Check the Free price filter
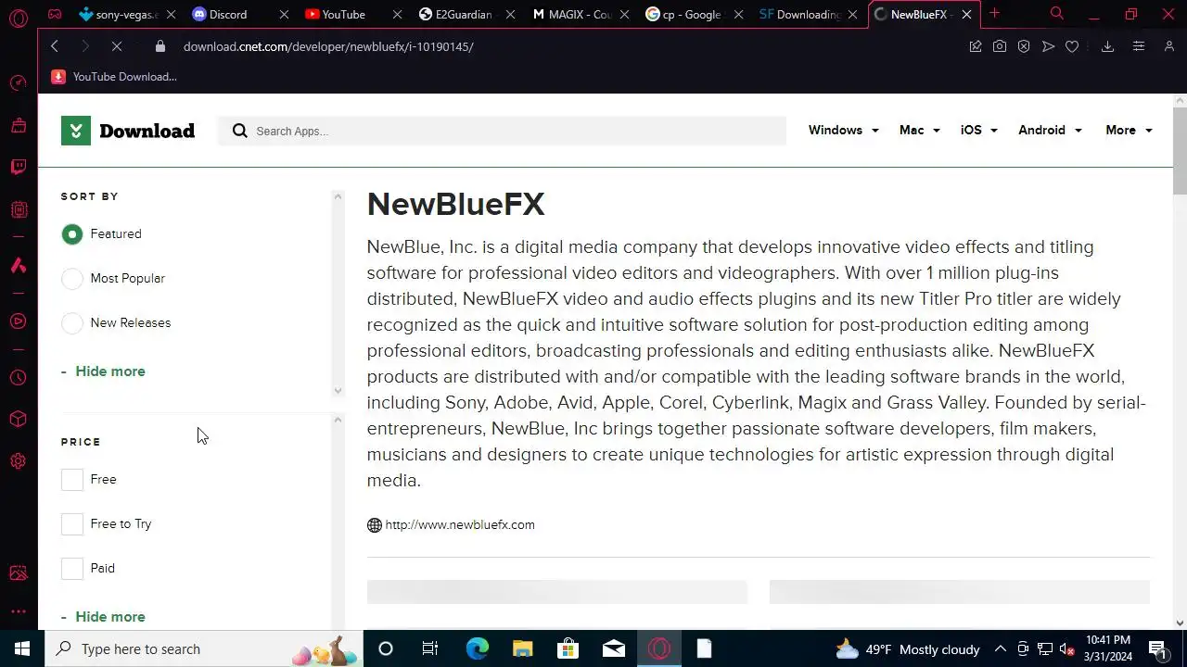Image resolution: width=1187 pixels, height=667 pixels. click(x=72, y=480)
